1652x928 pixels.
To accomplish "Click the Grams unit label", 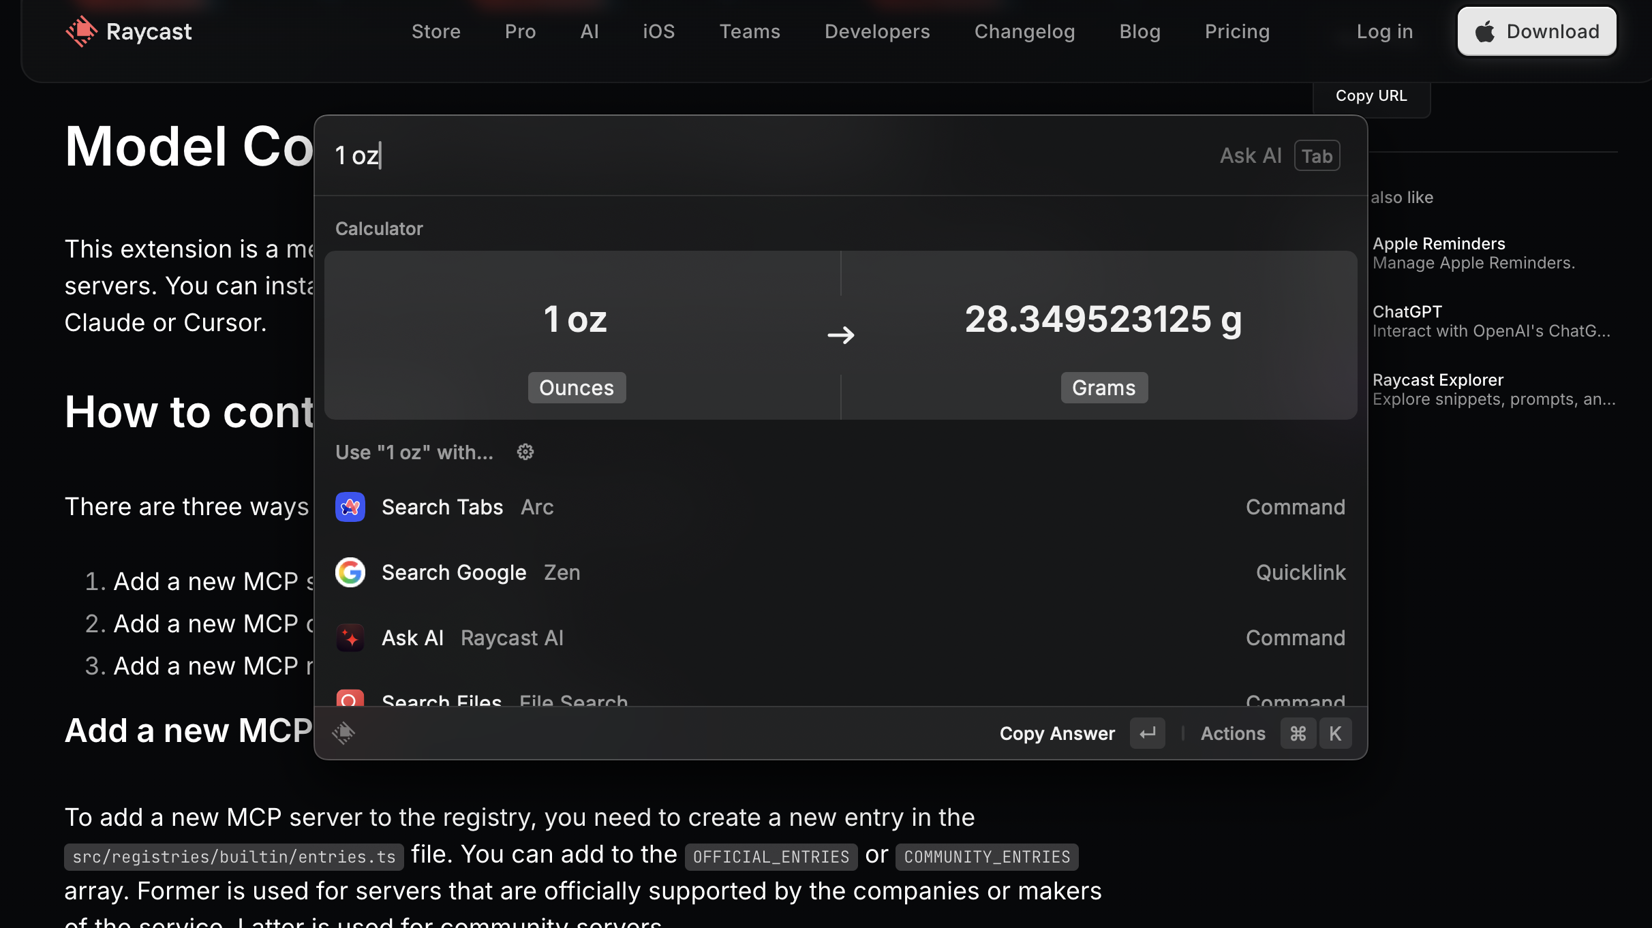I will [1103, 388].
